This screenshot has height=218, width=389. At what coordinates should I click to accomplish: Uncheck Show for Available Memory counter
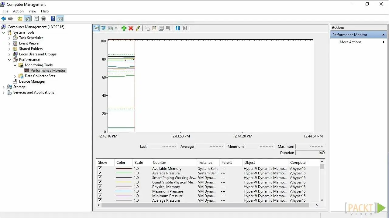click(x=100, y=168)
